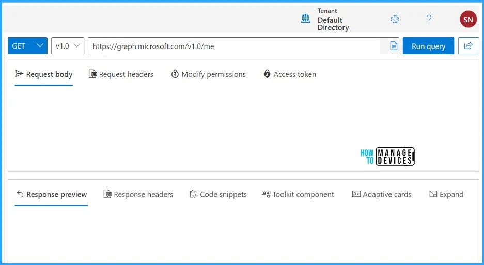
Task: Share the query with share icon
Action: click(469, 45)
